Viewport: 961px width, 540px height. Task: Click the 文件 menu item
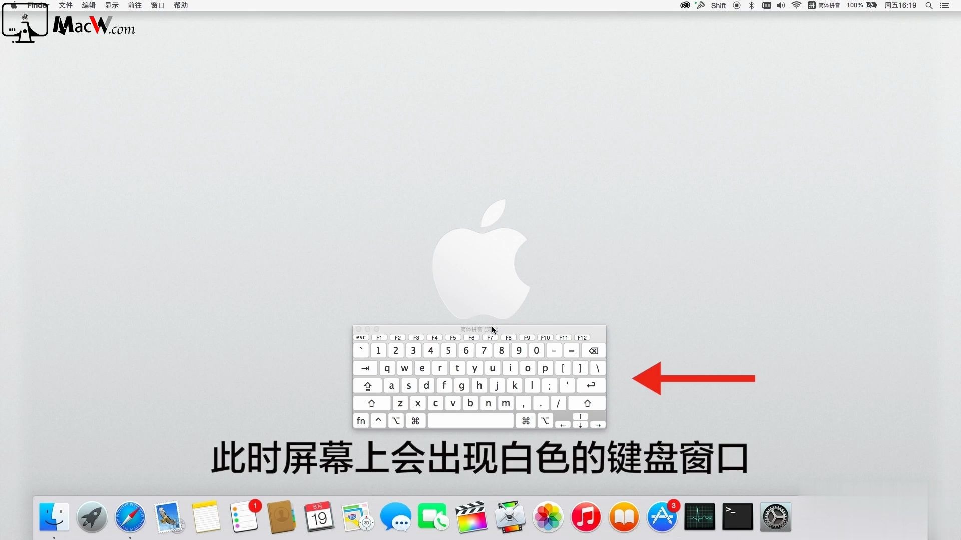click(66, 5)
